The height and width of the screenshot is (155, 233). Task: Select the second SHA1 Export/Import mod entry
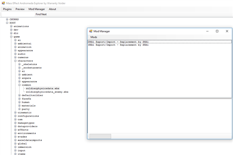click(x=118, y=45)
